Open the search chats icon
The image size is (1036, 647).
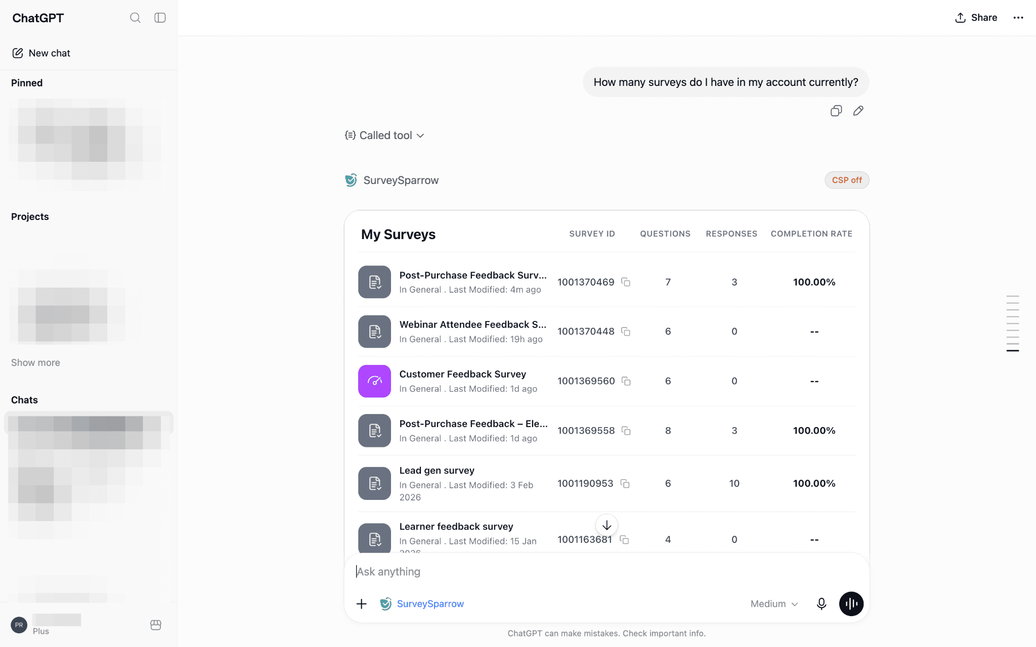pyautogui.click(x=135, y=18)
